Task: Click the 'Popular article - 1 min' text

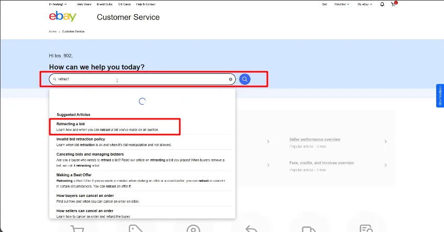Action: [307, 170]
